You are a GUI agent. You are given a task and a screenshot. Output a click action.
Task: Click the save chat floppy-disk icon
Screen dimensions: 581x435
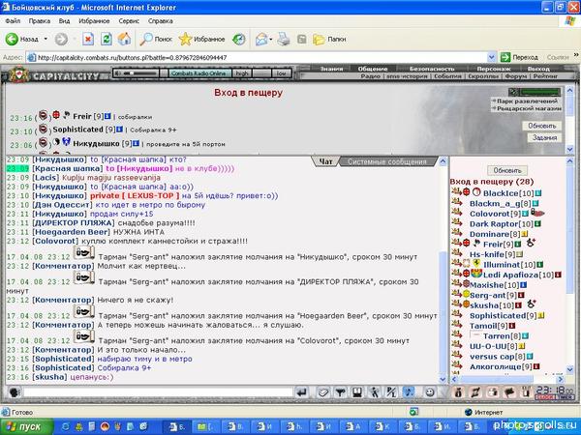tap(356, 392)
